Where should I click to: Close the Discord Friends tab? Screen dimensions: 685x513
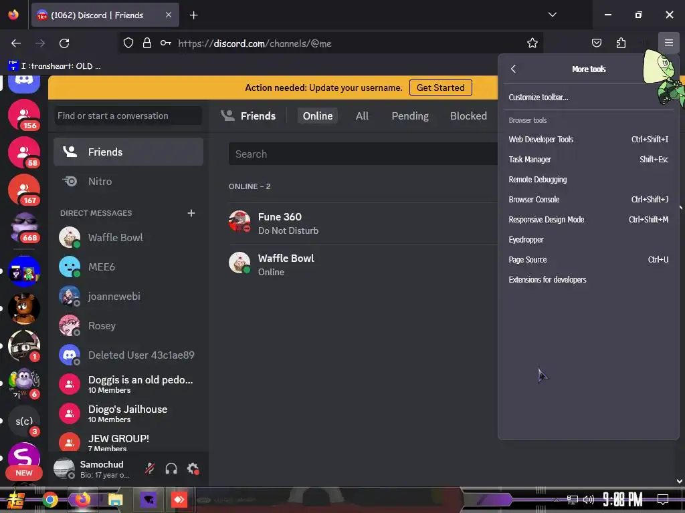tap(169, 15)
